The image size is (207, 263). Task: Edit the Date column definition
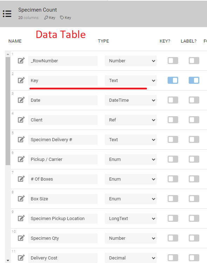[21, 100]
